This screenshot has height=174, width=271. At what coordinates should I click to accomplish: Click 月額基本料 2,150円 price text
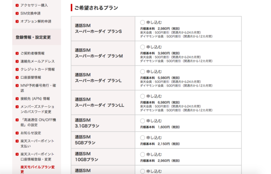(x=160, y=144)
